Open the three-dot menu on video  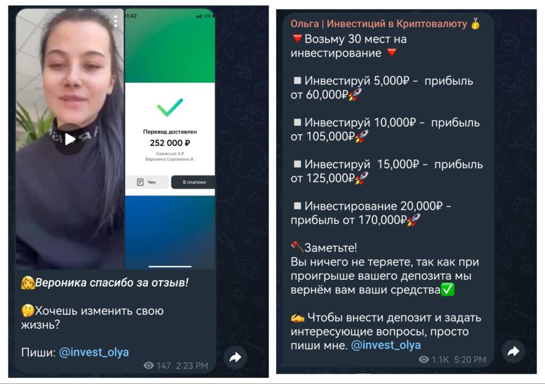coord(115,21)
